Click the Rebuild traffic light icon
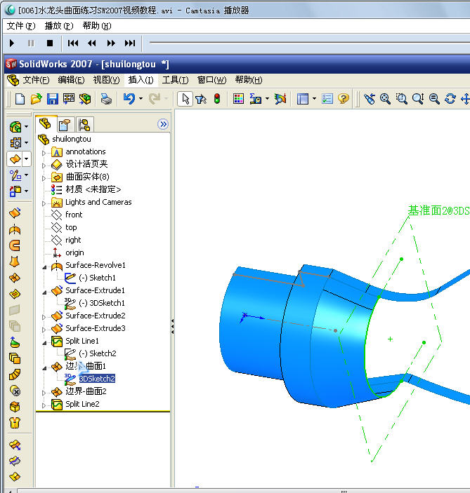This screenshot has height=493, width=470. 217,99
